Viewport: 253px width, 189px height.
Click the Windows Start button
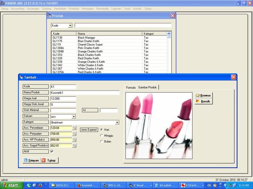coord(10,185)
